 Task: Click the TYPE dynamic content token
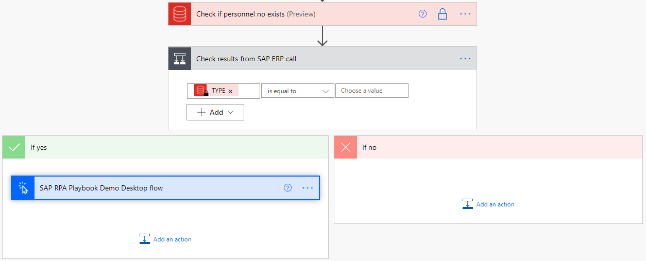tap(216, 91)
